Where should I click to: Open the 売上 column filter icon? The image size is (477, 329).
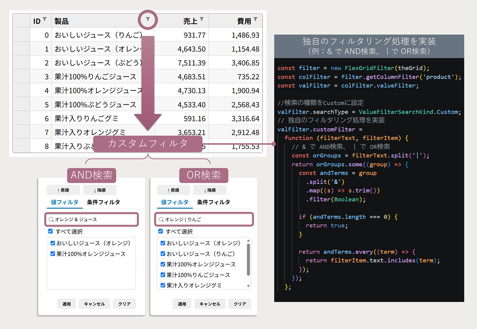[x=202, y=19]
